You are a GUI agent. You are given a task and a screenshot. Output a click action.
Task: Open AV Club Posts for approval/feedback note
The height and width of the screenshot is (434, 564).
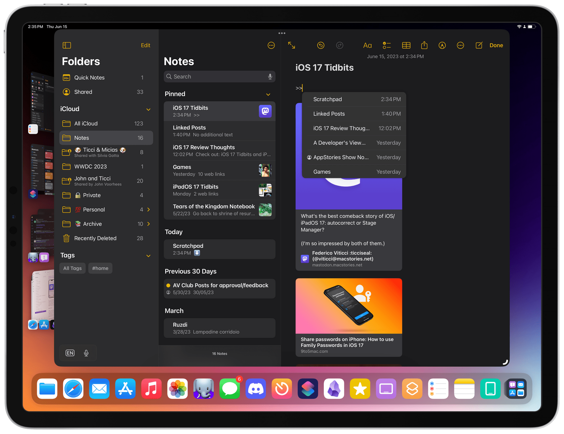point(219,289)
